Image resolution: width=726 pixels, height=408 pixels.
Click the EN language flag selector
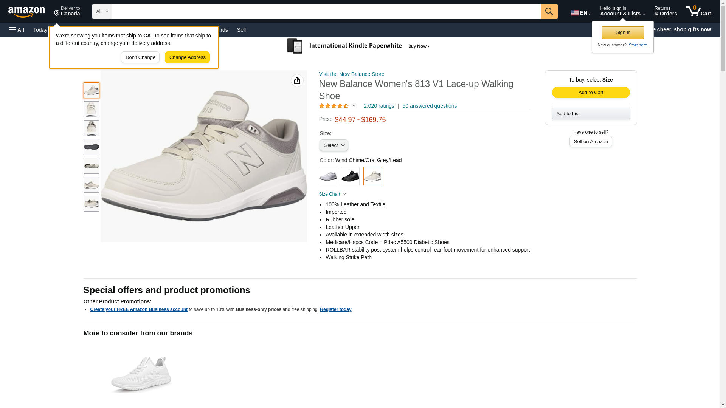pyautogui.click(x=581, y=13)
